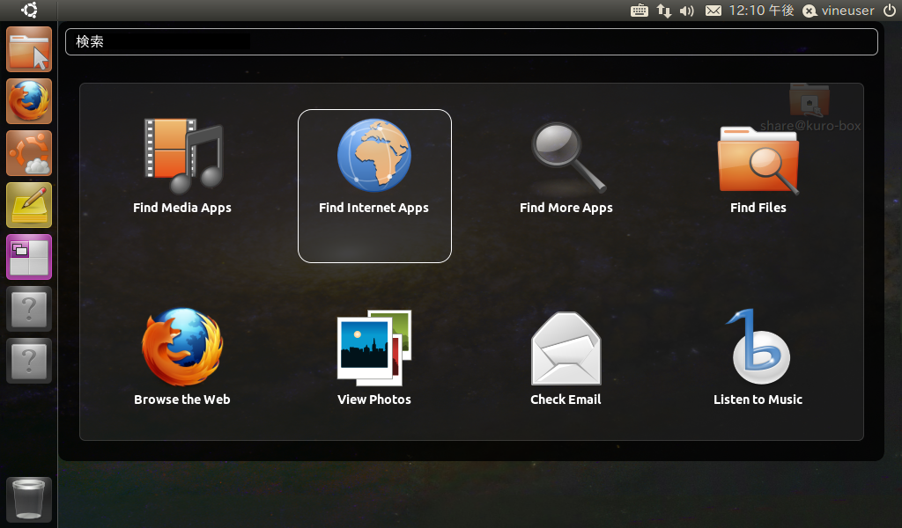This screenshot has width=902, height=528.
Task: Open the messaging envelope indicator
Action: [713, 11]
